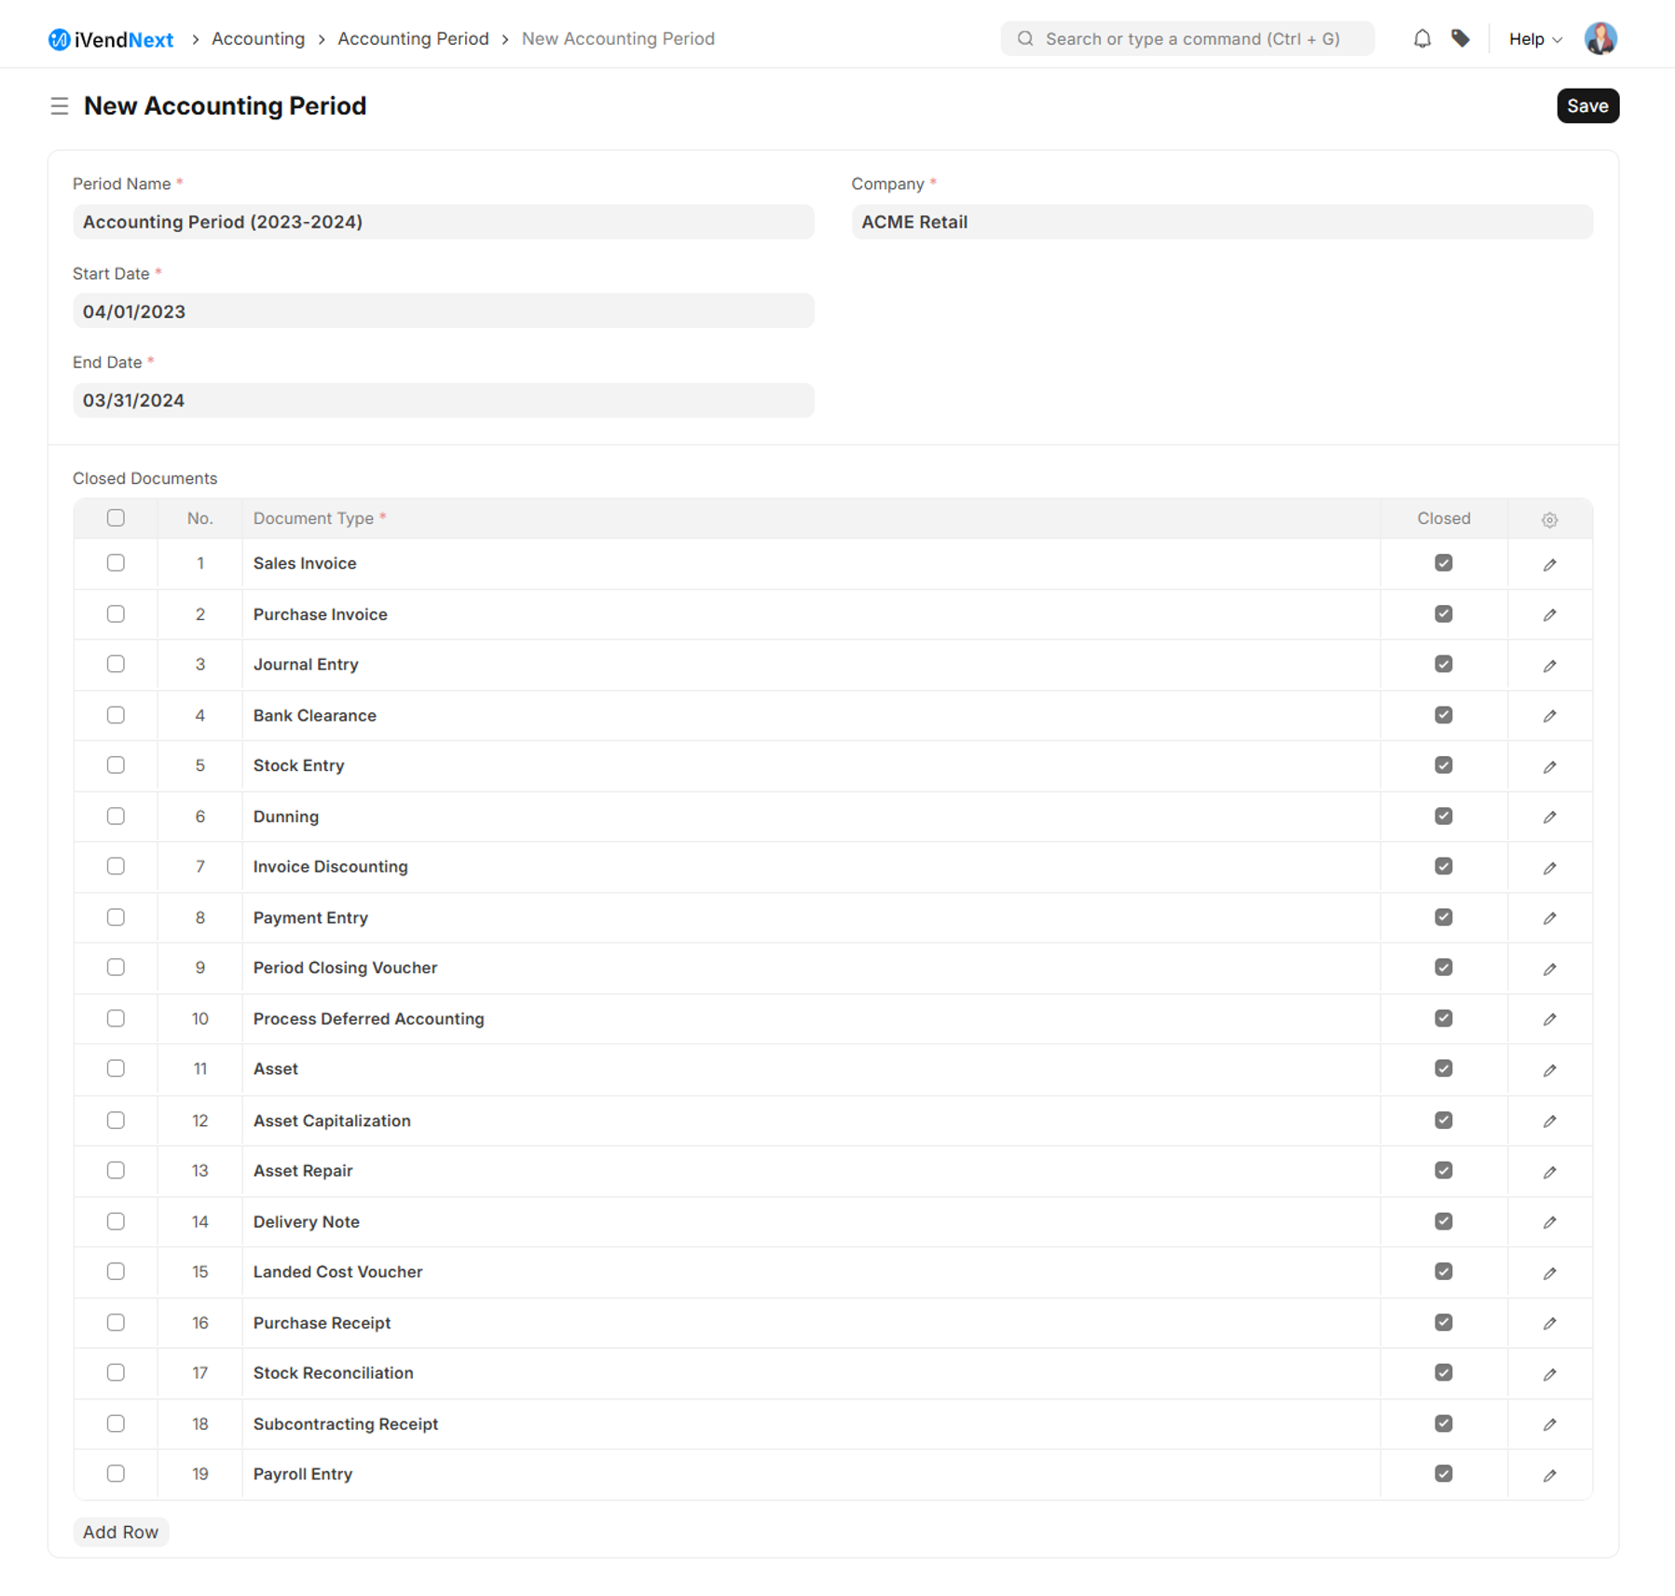Edit the Sales Invoice row with pencil
The height and width of the screenshot is (1596, 1675).
[1549, 564]
